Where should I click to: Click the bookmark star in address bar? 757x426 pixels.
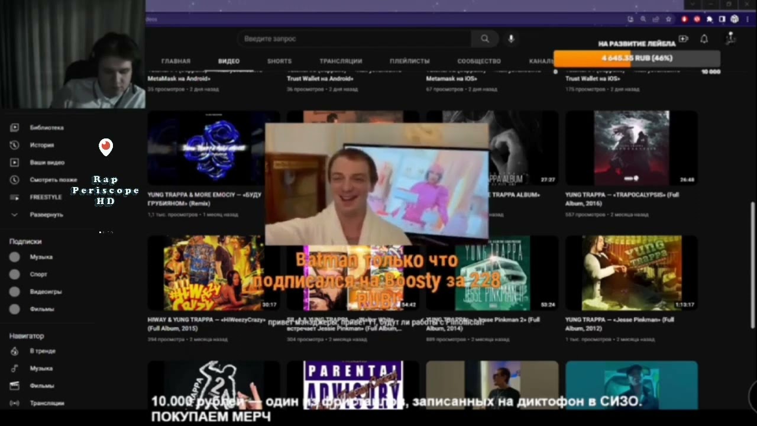(x=668, y=19)
